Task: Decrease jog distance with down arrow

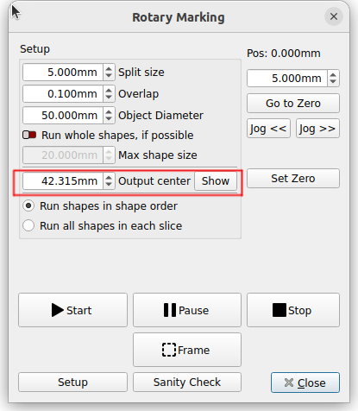Action: [333, 81]
